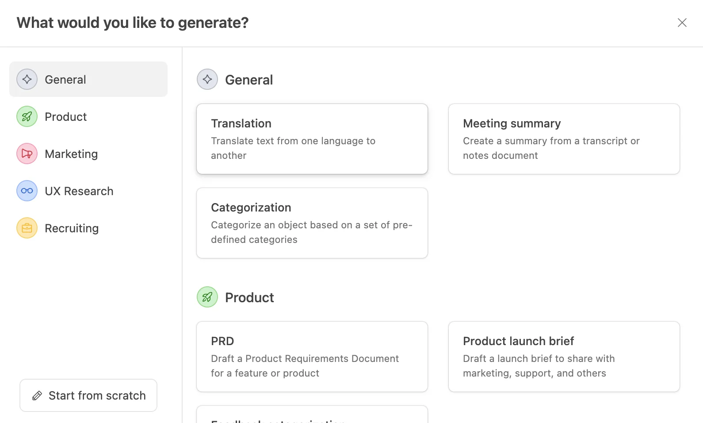This screenshot has width=703, height=423.
Task: Close the generate dialog with X
Action: 682,23
